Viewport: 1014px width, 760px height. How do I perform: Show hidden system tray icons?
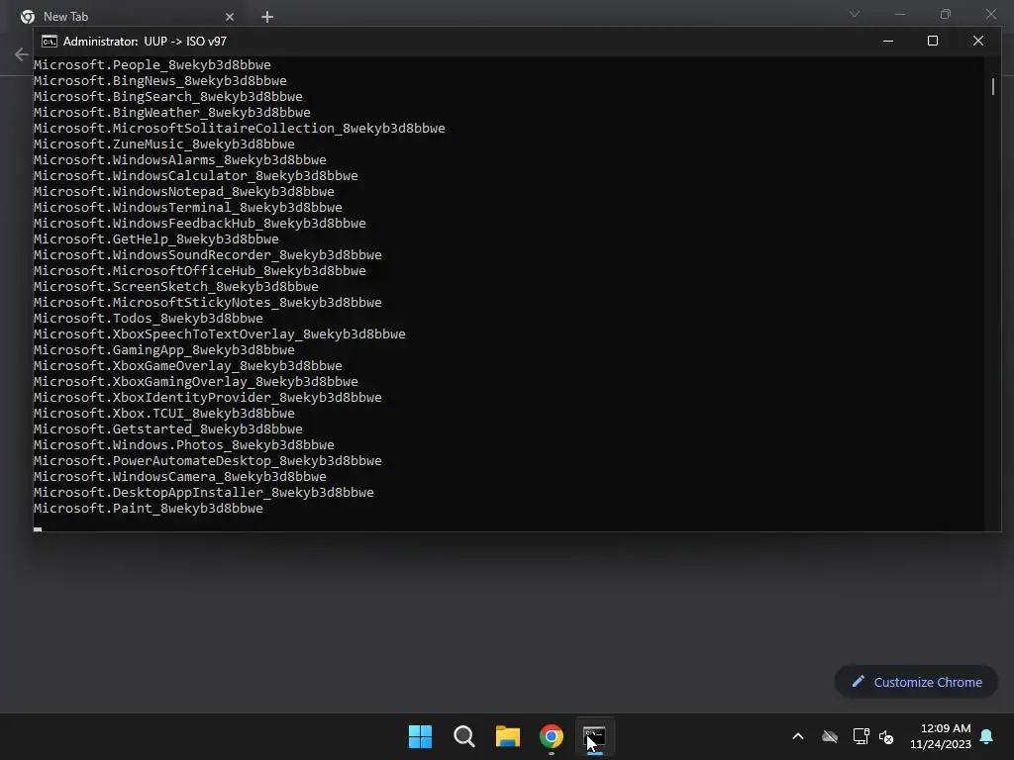coord(798,736)
